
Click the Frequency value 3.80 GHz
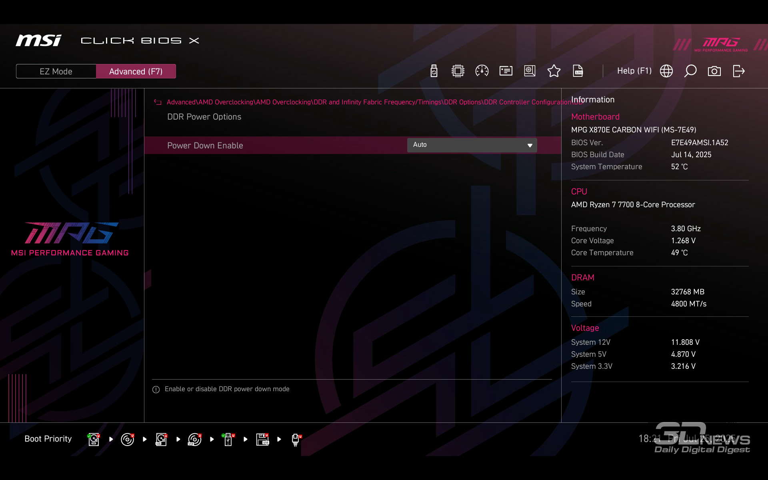point(686,229)
